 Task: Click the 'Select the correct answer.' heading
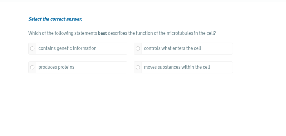55,19
